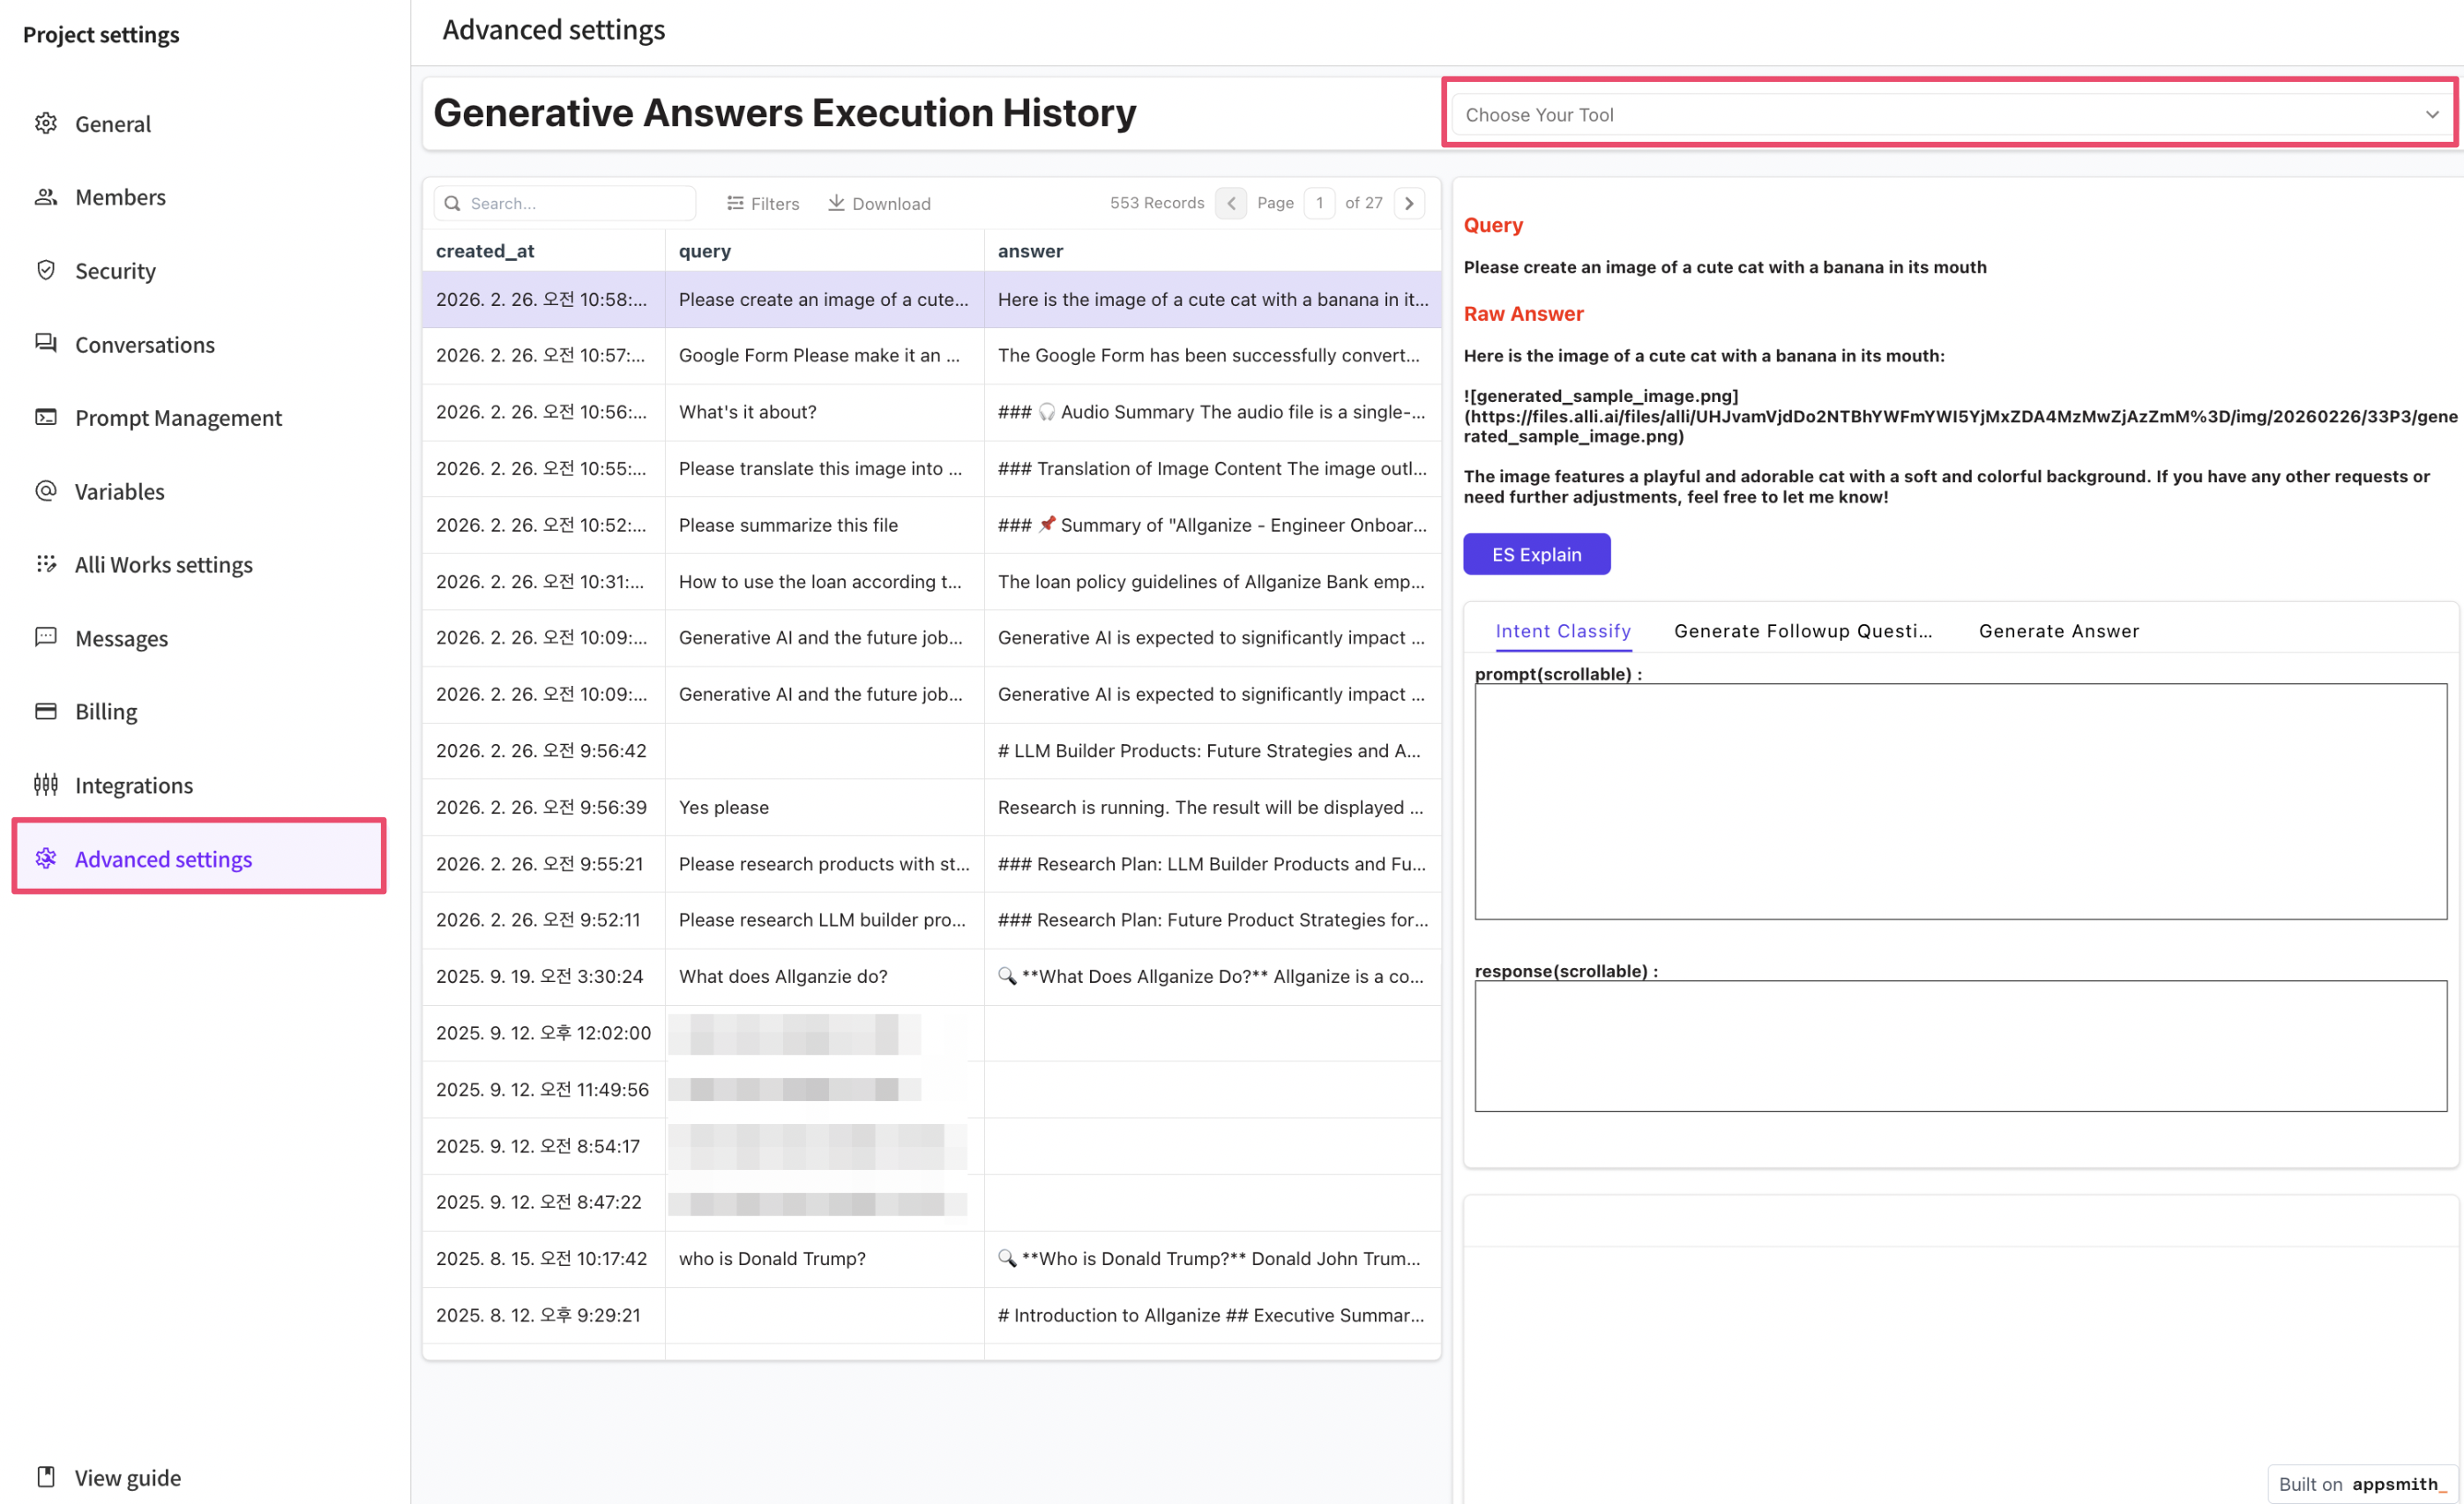Click the Variables at-sign icon
Image resolution: width=2464 pixels, height=1504 pixels.
[x=46, y=491]
